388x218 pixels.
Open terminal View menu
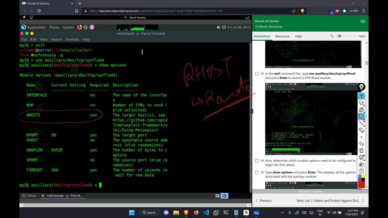pyautogui.click(x=44, y=39)
